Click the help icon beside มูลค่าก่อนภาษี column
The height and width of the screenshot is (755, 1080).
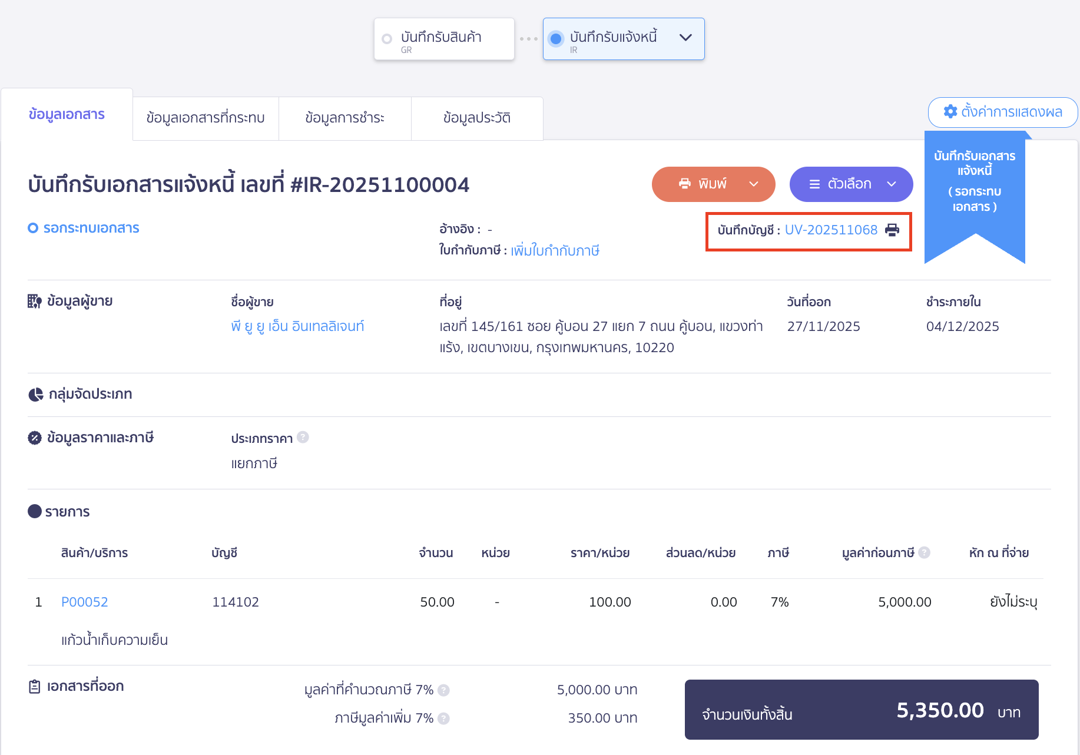(925, 552)
